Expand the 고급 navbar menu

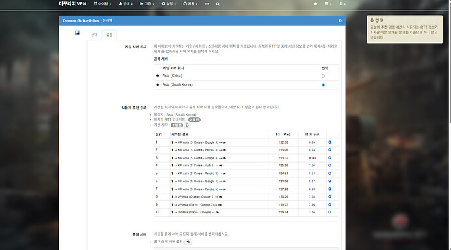tap(147, 4)
